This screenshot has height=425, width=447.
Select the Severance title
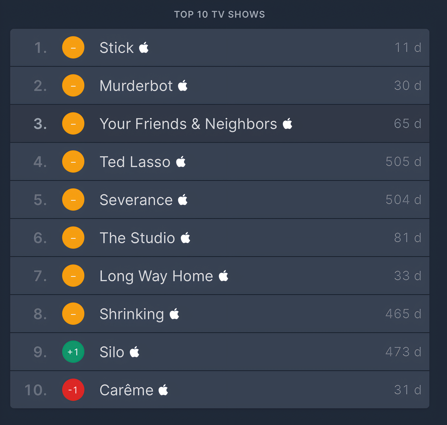(136, 200)
